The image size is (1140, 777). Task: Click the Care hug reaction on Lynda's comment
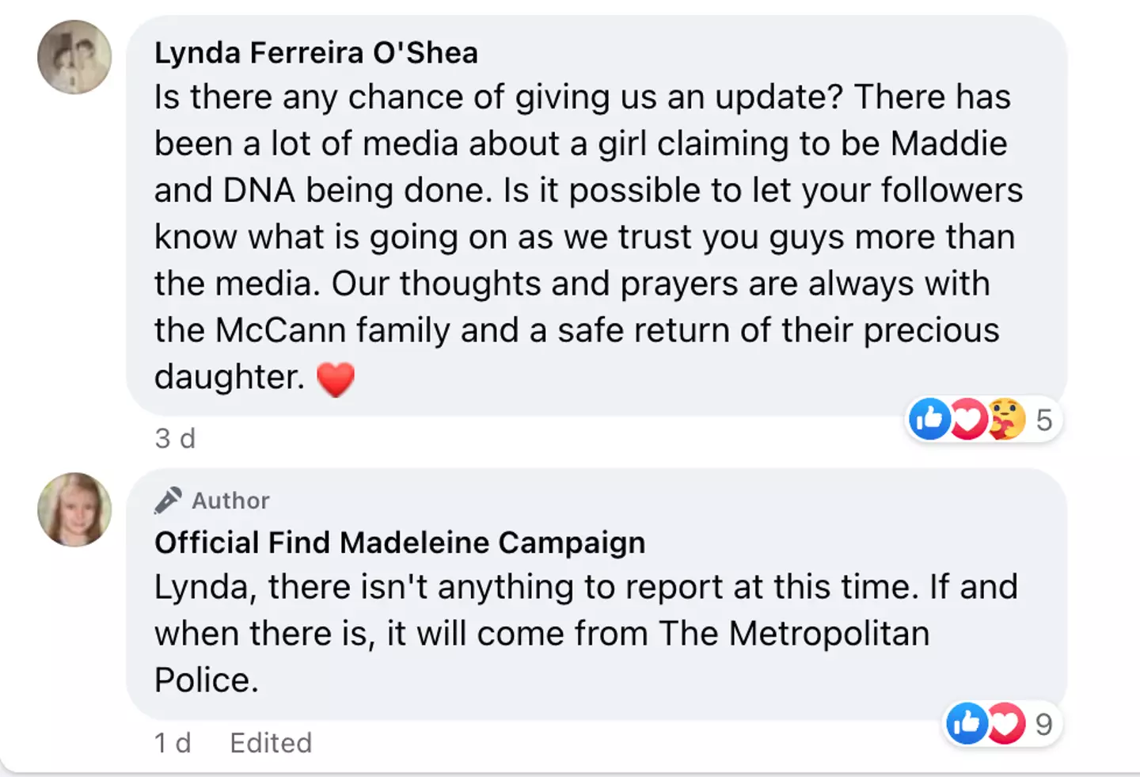tap(1005, 419)
